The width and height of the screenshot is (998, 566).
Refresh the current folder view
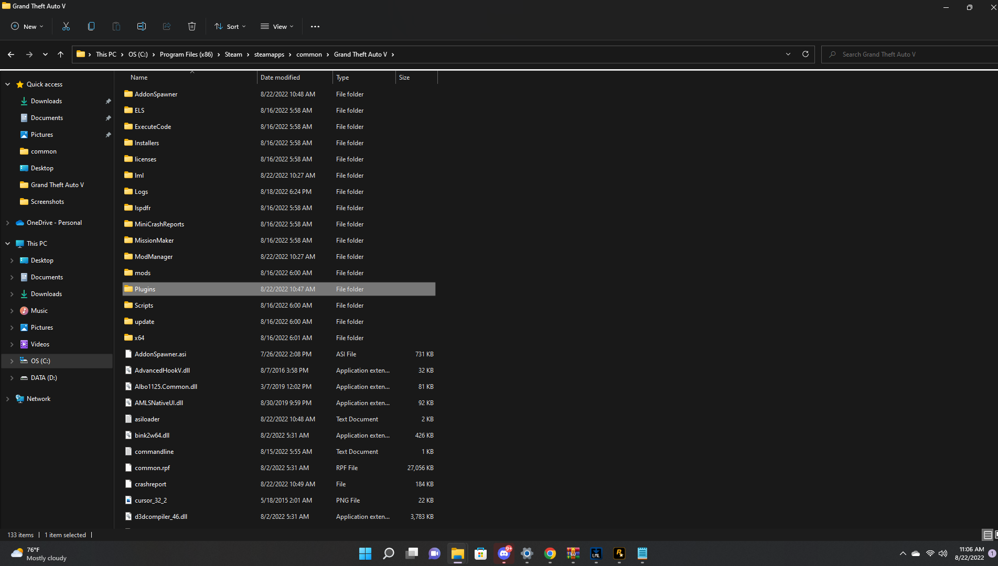click(806, 54)
